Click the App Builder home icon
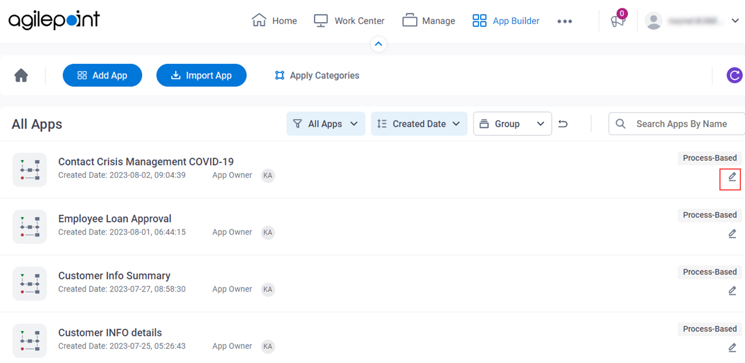This screenshot has width=745, height=363. [22, 76]
